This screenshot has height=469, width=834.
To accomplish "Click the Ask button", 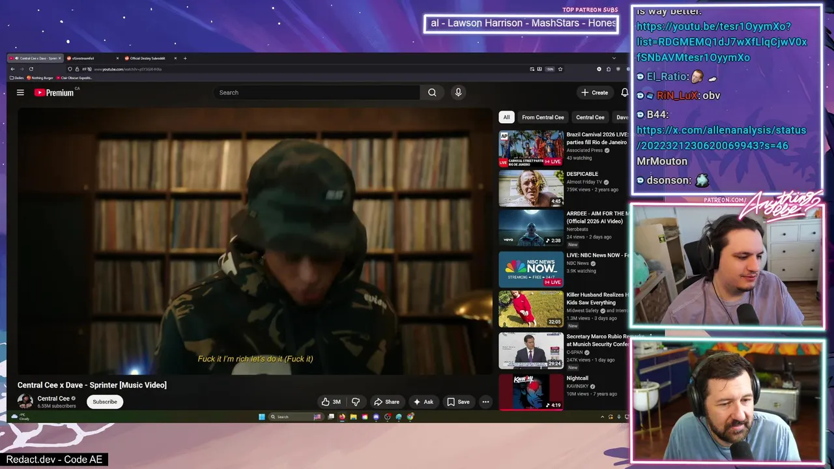I will click(x=424, y=402).
